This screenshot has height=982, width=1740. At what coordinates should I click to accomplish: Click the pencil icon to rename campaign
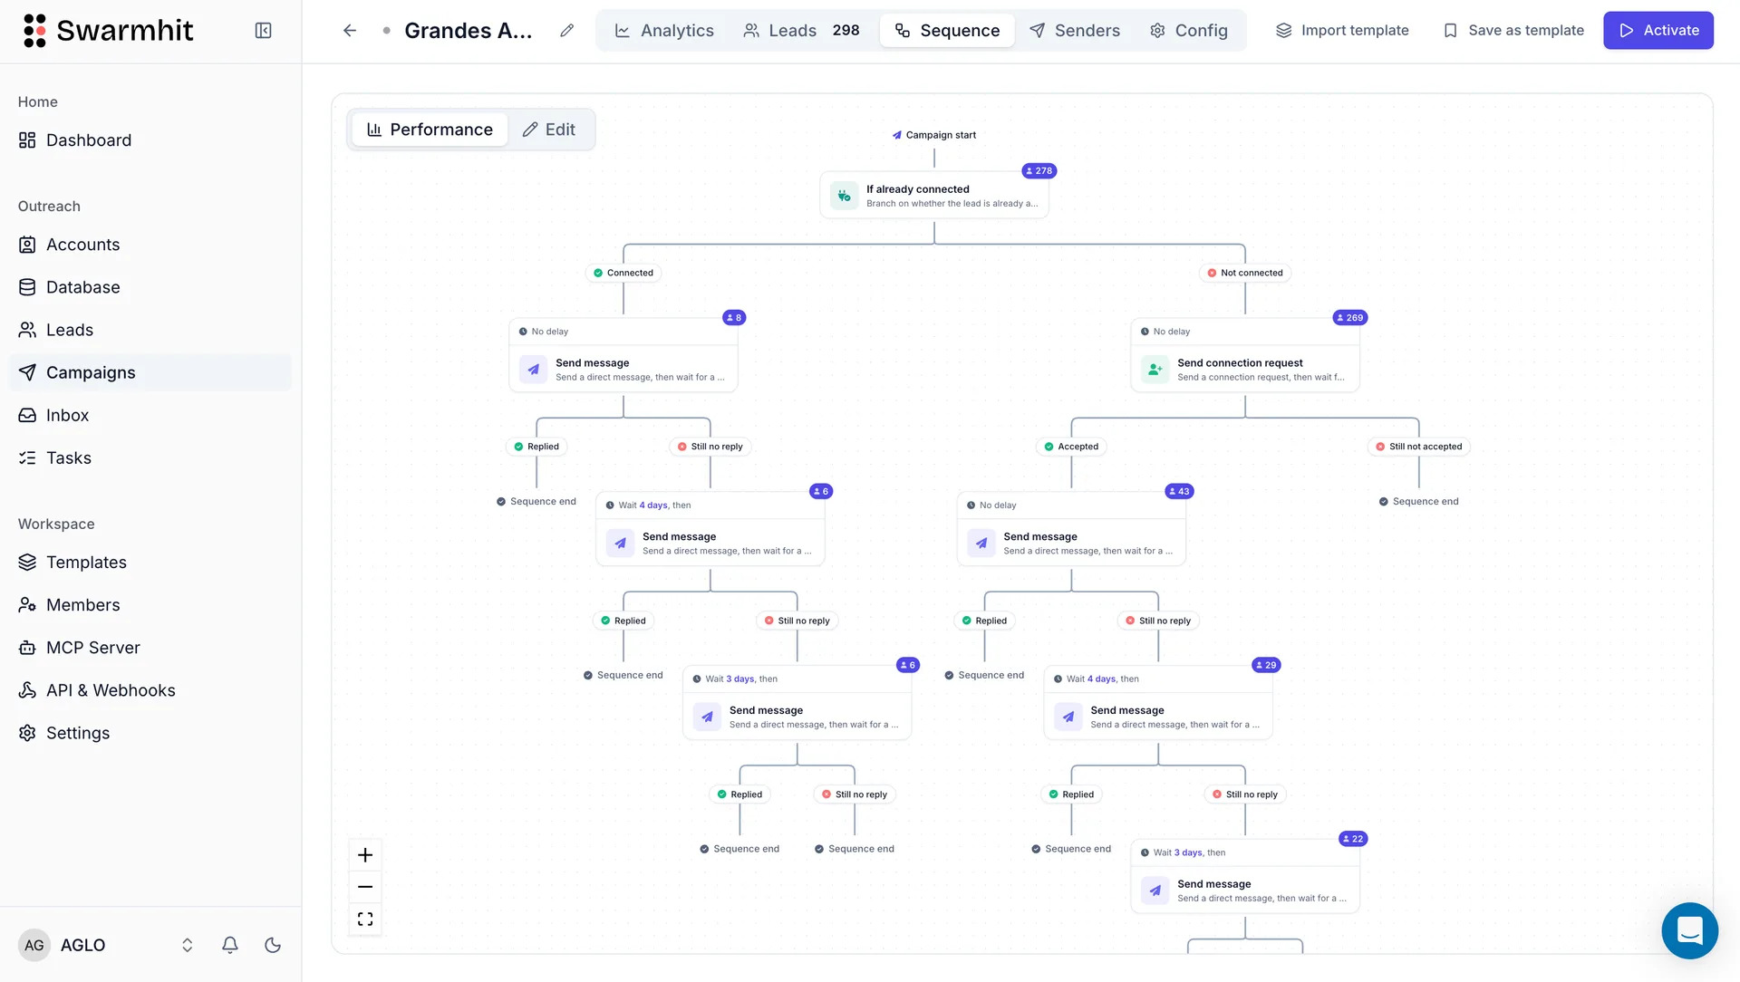(x=567, y=31)
